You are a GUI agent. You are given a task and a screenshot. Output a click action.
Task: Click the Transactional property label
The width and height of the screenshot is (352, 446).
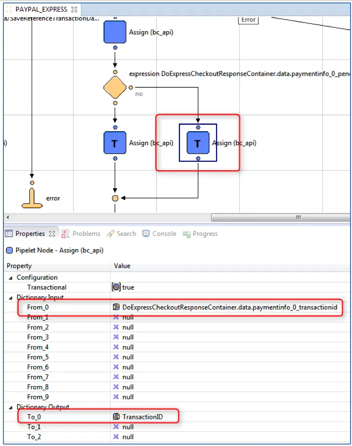pos(47,287)
